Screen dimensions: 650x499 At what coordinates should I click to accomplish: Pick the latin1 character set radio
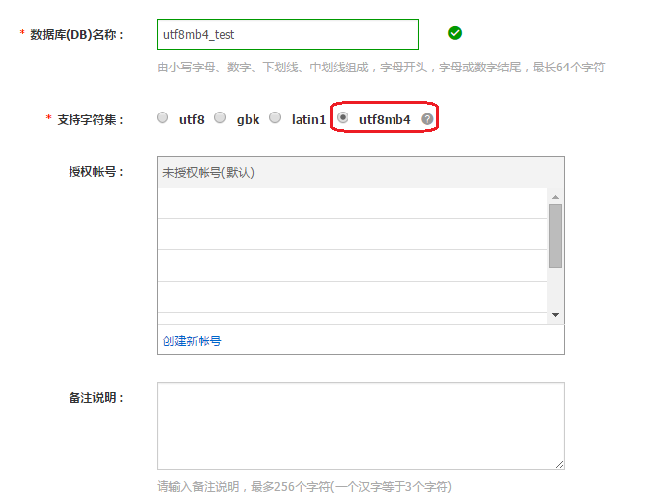(x=275, y=118)
